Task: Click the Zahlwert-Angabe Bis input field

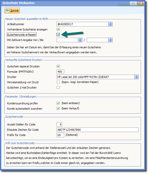Action: (x=98, y=40)
